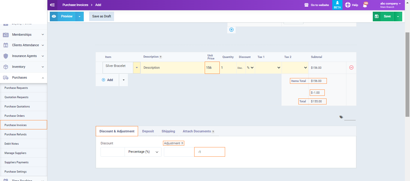
Task: Click the blue plus circle icon
Action: point(231,30)
